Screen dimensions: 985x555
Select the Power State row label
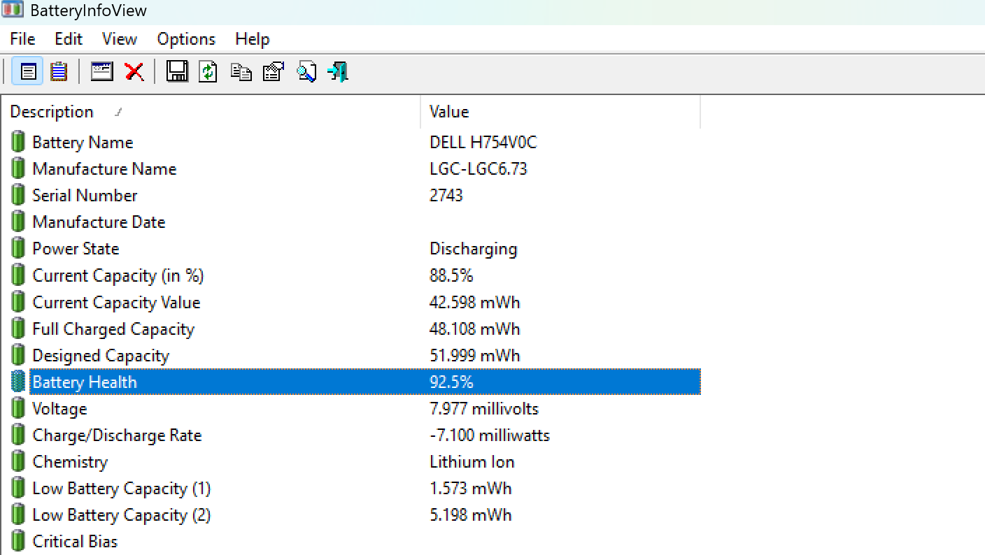tap(76, 249)
